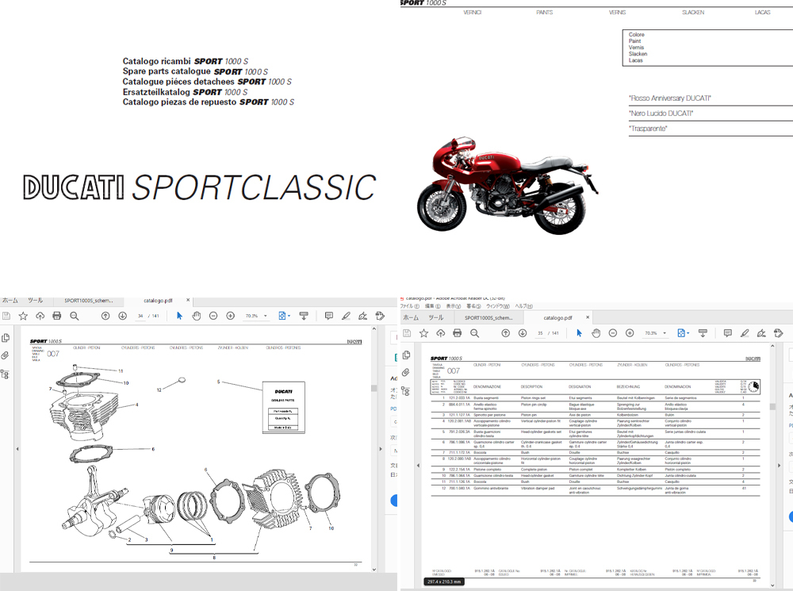793x591 pixels.
Task: Select highlighter pen in left Acrobat window
Action: [x=346, y=316]
